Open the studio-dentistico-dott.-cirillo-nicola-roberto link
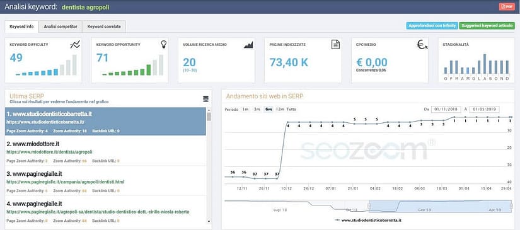This screenshot has width=520, height=230. click(98, 212)
